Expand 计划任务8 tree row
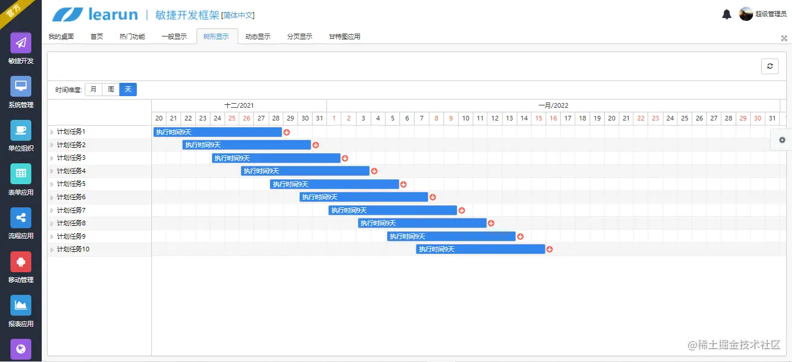The height and width of the screenshot is (362, 792). point(52,223)
